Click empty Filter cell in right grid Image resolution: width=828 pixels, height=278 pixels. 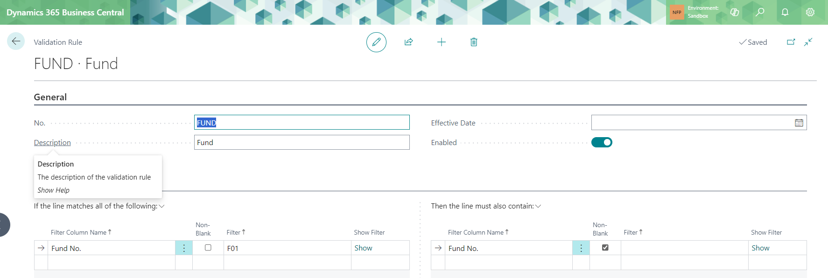[x=685, y=248]
